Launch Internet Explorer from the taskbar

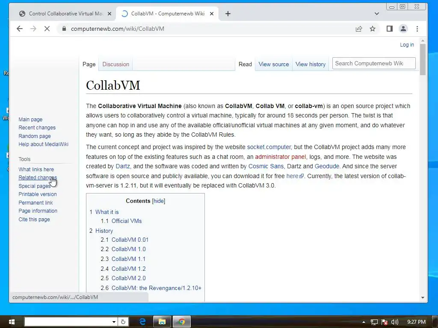[142, 322]
